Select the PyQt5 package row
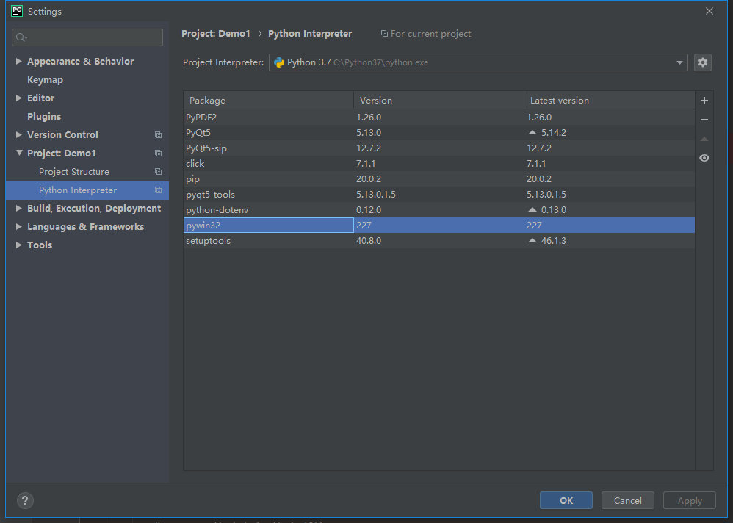 [x=439, y=133]
